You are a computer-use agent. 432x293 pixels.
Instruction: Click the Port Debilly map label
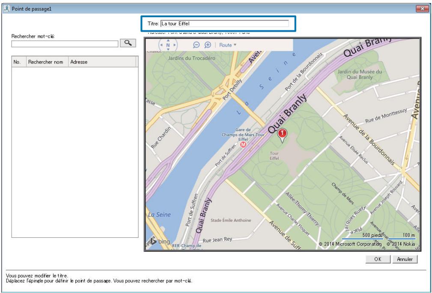point(232,89)
